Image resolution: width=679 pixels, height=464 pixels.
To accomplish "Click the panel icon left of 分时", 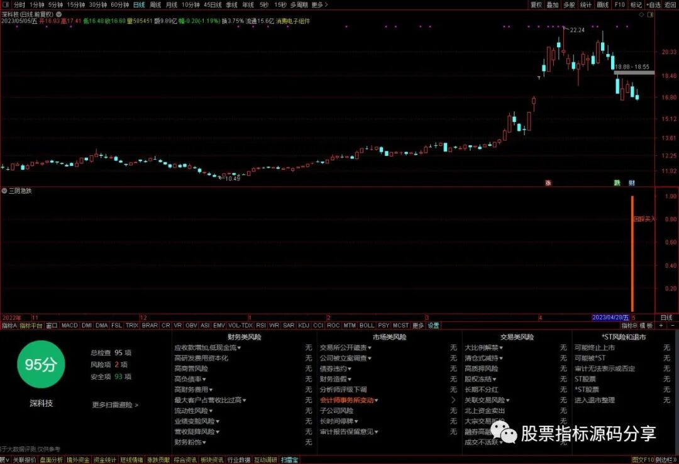I will tap(6, 5).
